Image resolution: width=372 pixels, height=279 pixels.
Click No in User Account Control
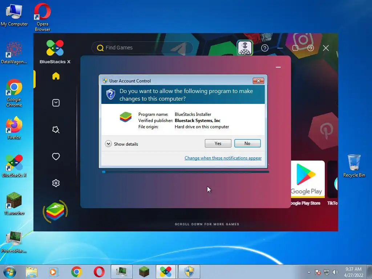247,143
